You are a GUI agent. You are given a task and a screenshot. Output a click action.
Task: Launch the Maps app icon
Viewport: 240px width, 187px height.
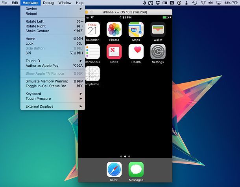(136, 29)
